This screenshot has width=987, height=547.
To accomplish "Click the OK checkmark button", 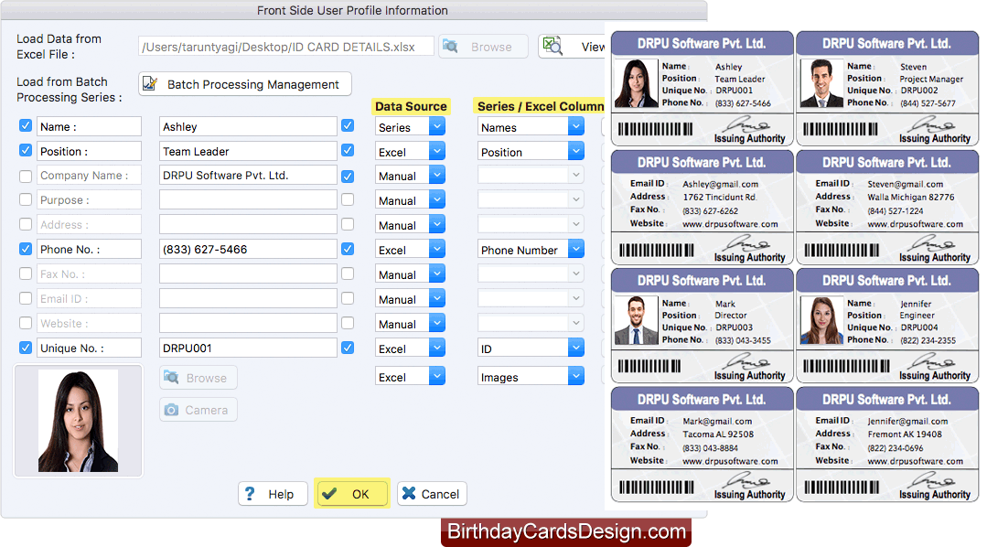I will (352, 494).
